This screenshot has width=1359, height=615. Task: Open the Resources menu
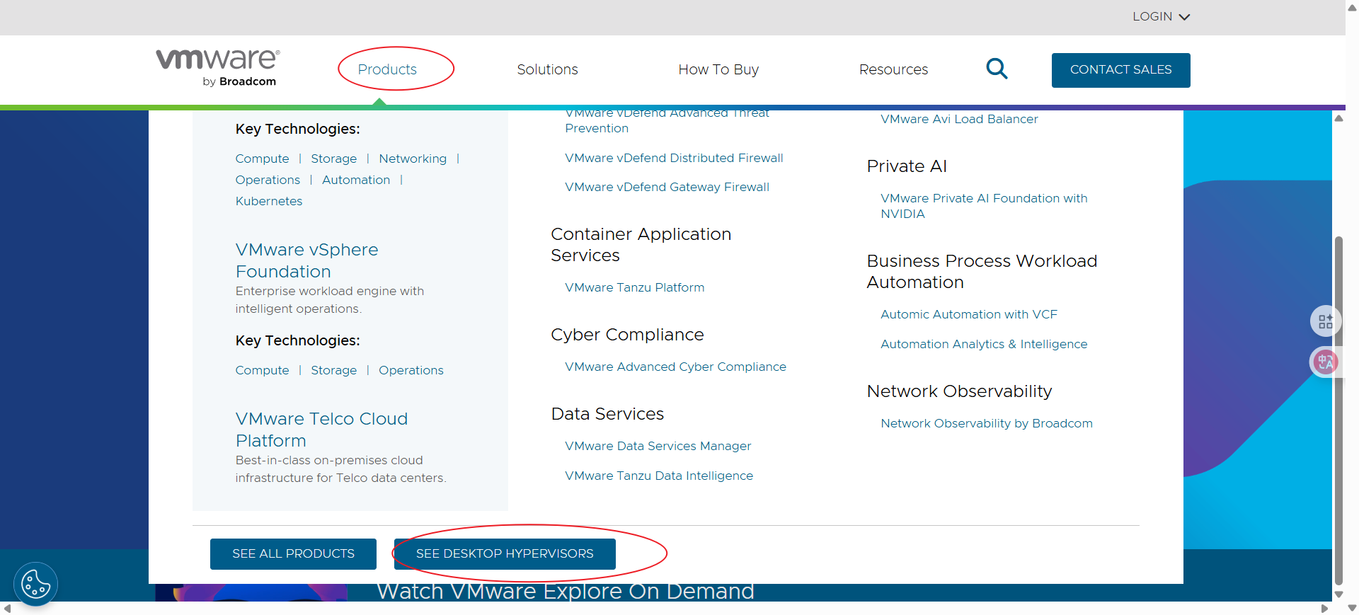pos(893,69)
